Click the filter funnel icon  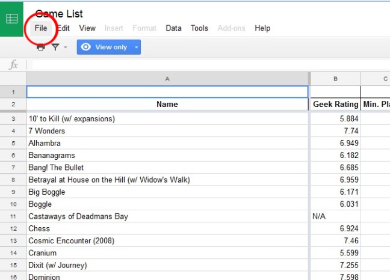pyautogui.click(x=55, y=47)
